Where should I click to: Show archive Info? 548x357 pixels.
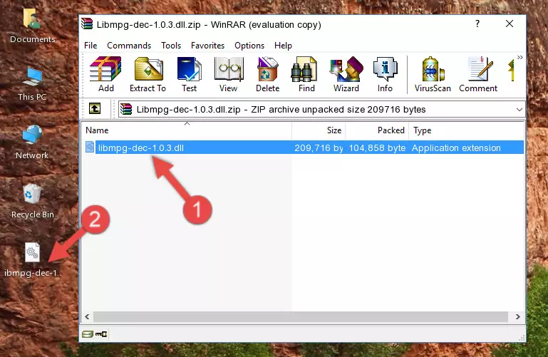(x=385, y=74)
